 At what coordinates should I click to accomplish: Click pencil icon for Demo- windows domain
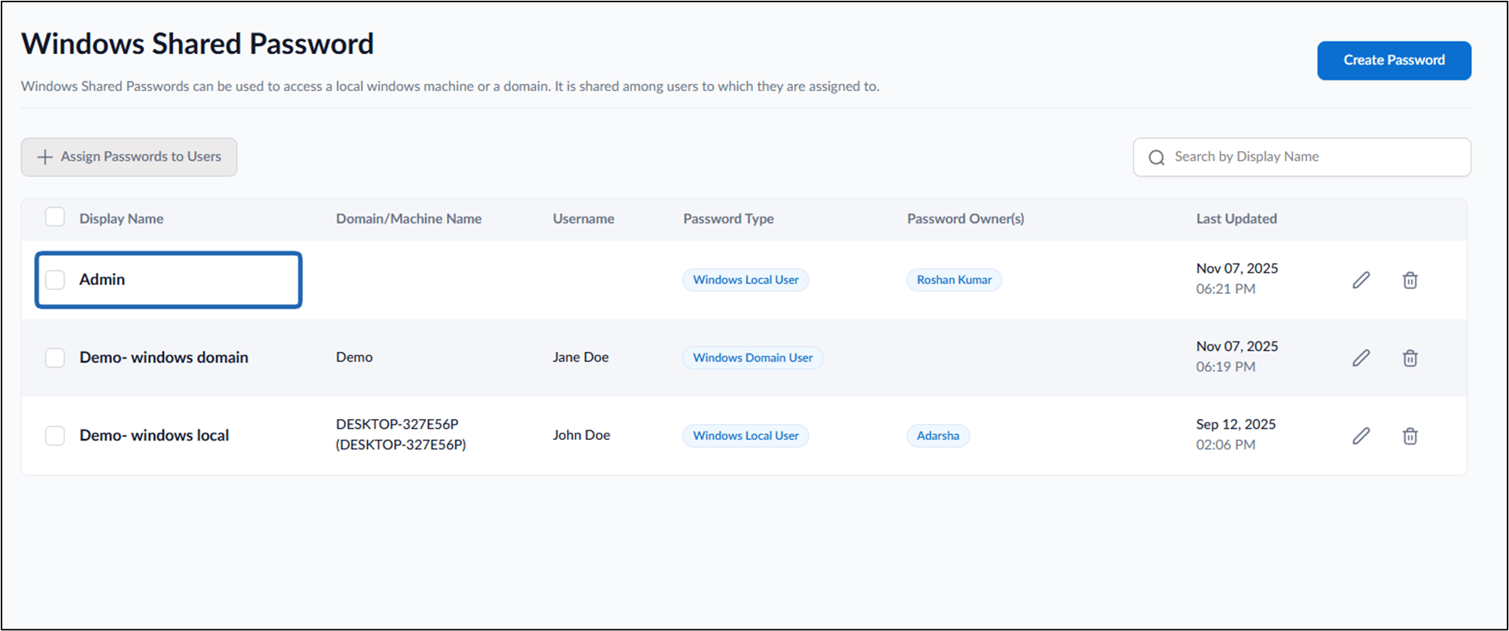click(x=1361, y=358)
